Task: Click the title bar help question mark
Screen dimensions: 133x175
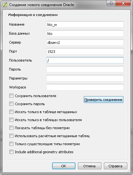Action: coord(111,3)
